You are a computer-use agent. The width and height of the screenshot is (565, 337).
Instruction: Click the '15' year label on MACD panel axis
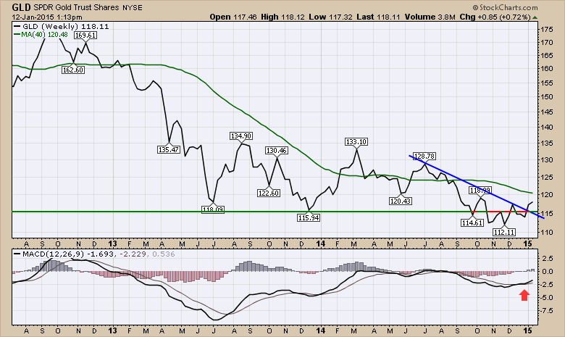pyautogui.click(x=528, y=330)
